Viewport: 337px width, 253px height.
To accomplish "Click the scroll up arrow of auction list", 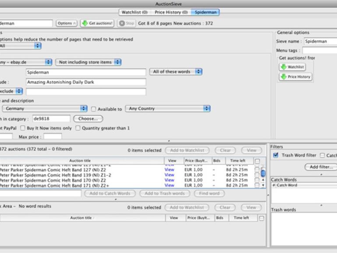I will 263,180.
